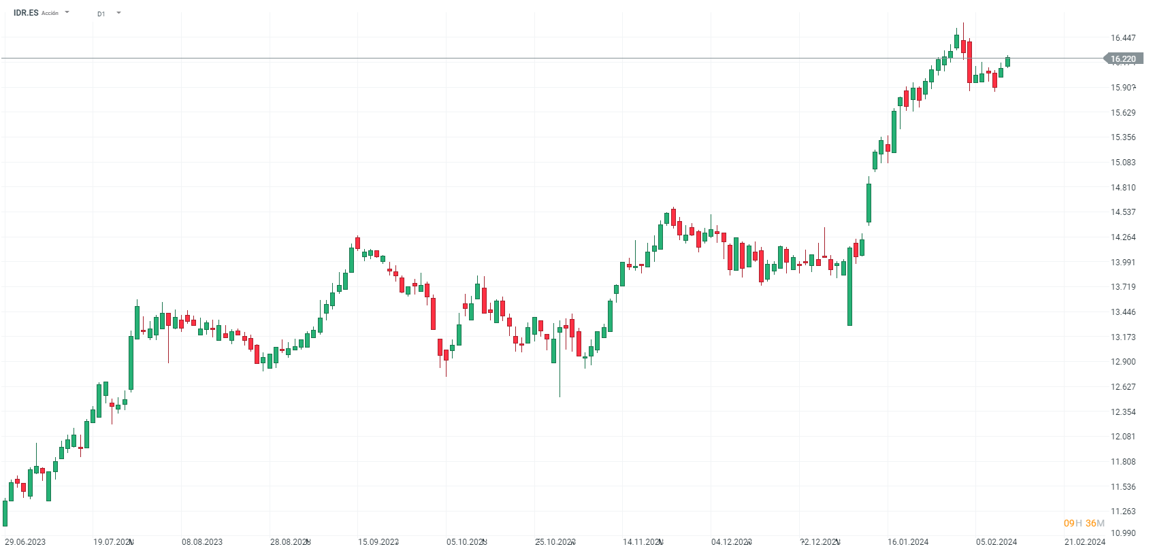Click the 13.446 price axis label
This screenshot has height=553, width=1151.
click(x=1123, y=312)
